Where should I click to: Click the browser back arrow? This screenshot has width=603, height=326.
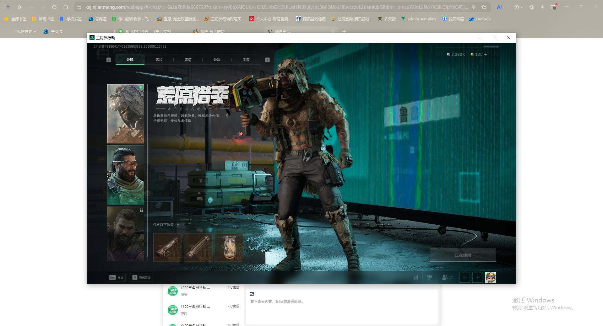[x=32, y=7]
